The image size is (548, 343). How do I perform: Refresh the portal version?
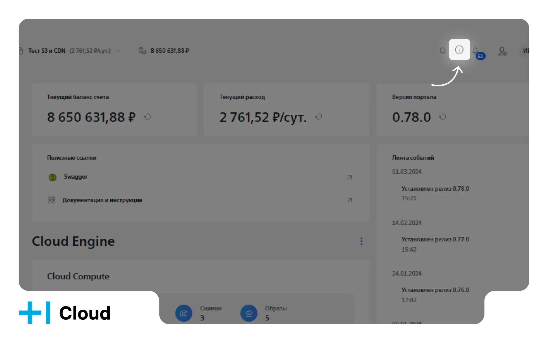pos(442,117)
